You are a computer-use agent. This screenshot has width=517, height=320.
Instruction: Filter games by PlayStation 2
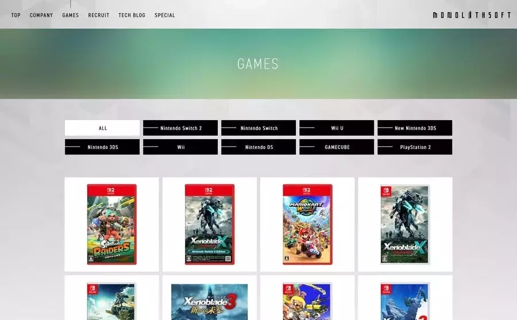point(415,147)
